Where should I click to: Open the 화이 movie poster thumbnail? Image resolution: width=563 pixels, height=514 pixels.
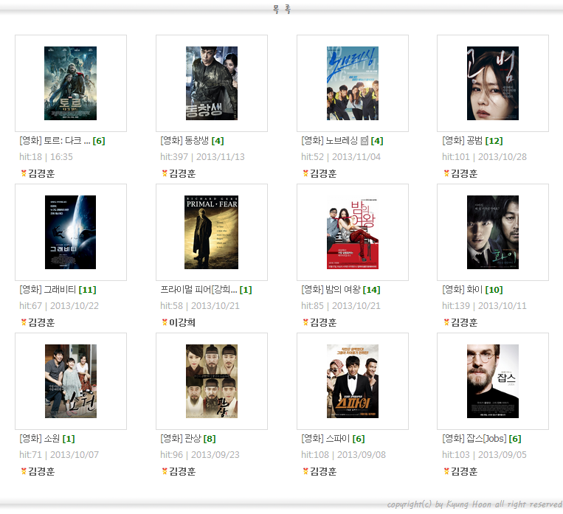coord(493,232)
